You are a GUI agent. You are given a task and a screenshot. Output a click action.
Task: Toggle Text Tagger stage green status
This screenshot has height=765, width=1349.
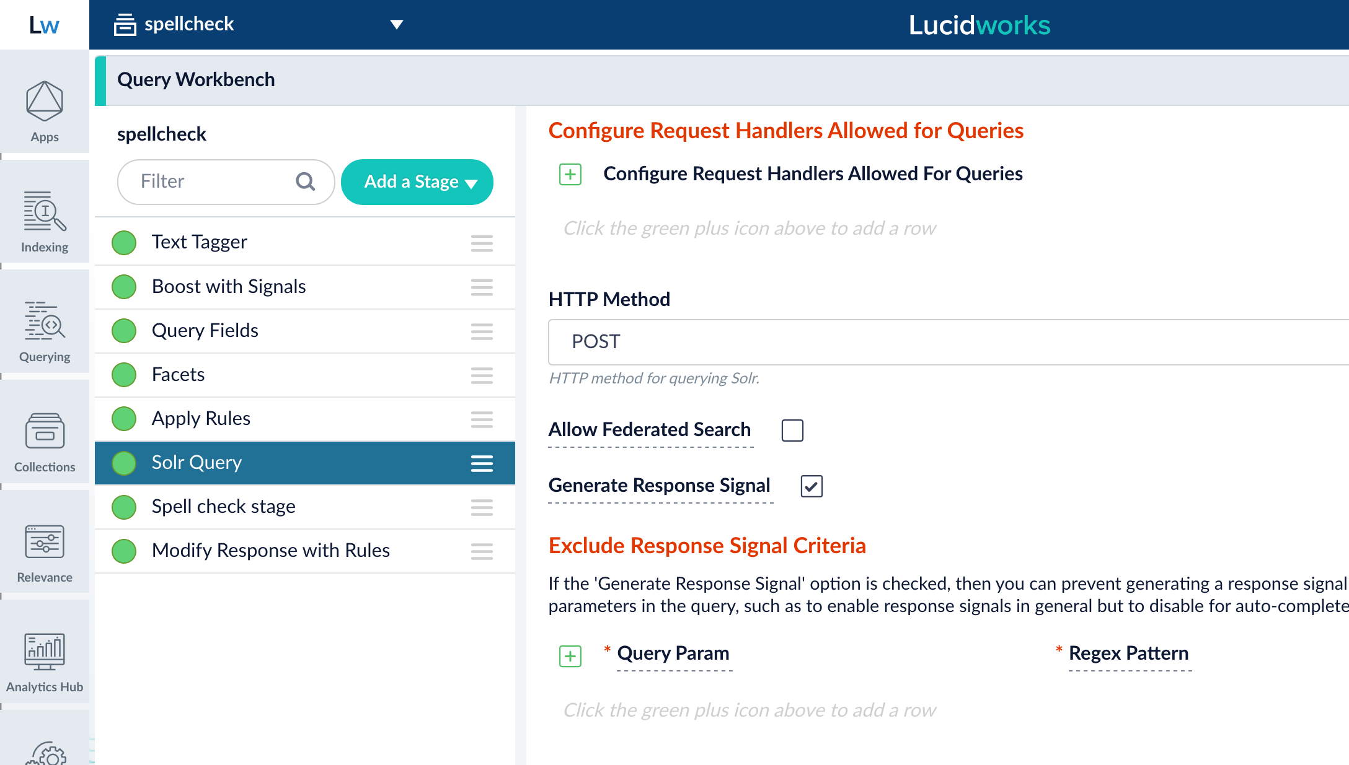(x=124, y=242)
